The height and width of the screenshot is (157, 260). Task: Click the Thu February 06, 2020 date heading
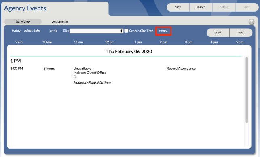click(x=129, y=52)
